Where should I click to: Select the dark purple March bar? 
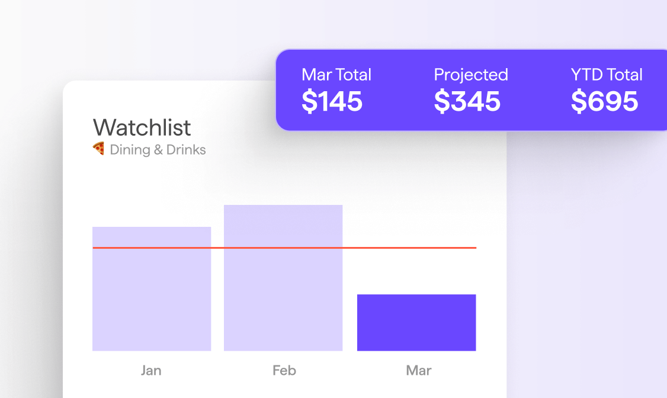coord(416,322)
